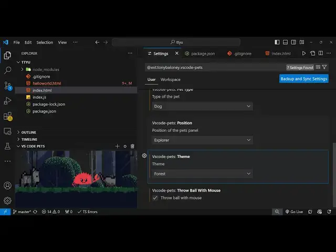Open the remote window status button
This screenshot has height=252, width=336.
(5, 212)
